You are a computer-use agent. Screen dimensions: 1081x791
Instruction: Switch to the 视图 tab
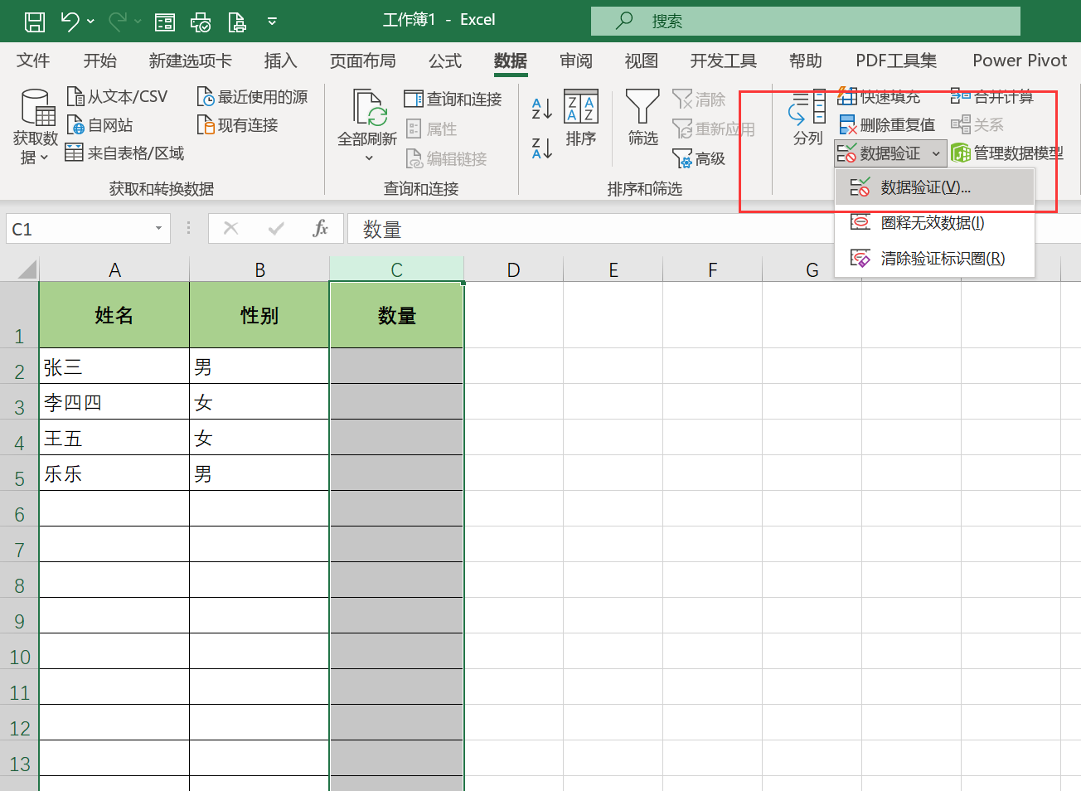coord(642,61)
